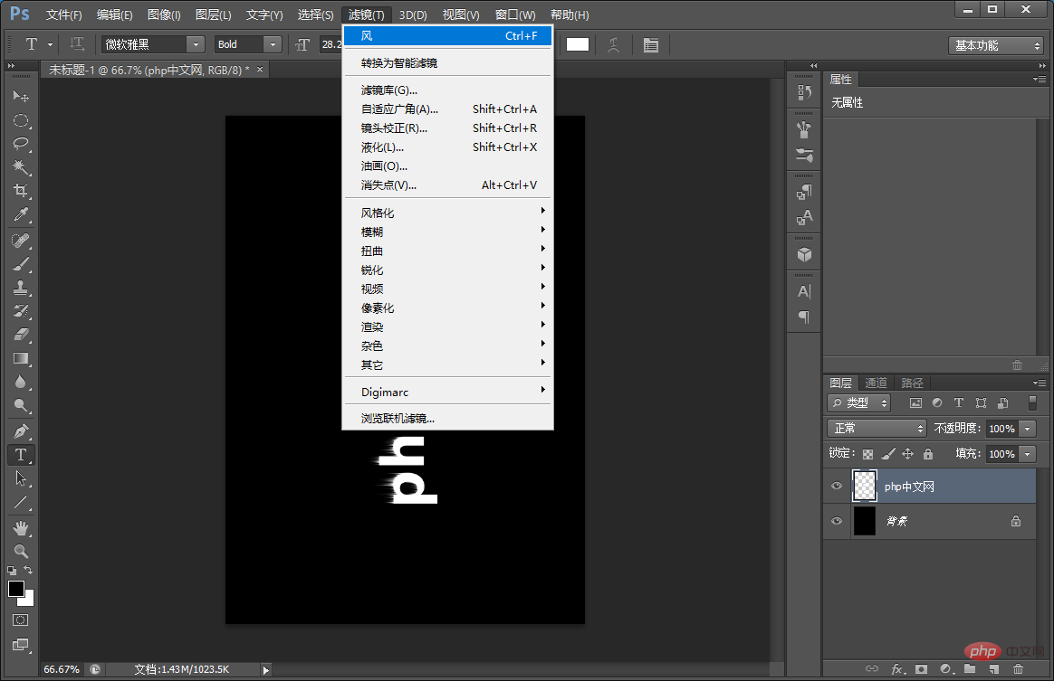The width and height of the screenshot is (1054, 681).
Task: Open the 填充 fill dropdown arrow
Action: coord(1027,454)
